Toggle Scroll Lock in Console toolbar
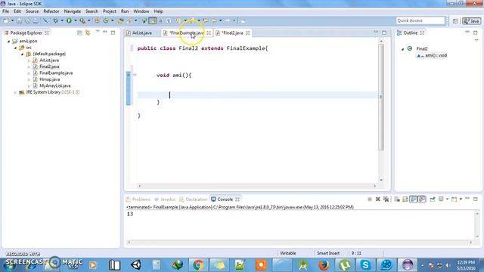The height and width of the screenshot is (272, 484). (x=405, y=199)
